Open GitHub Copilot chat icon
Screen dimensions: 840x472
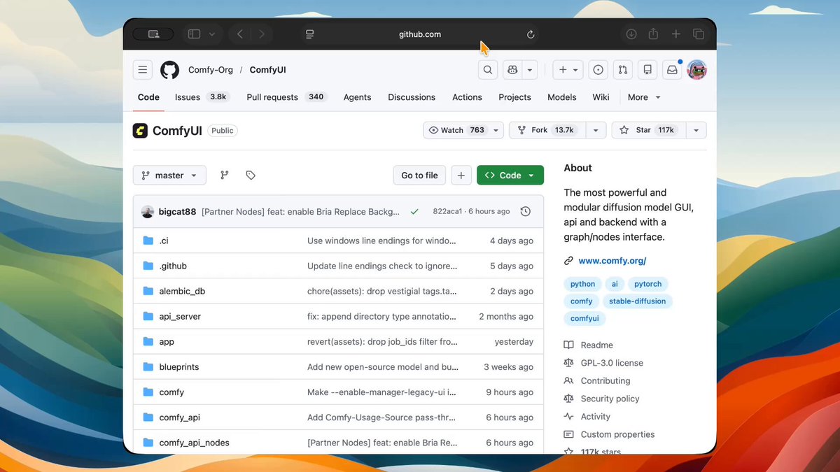pos(513,70)
